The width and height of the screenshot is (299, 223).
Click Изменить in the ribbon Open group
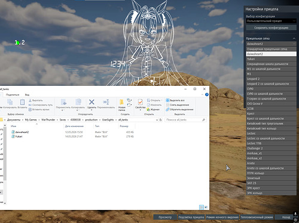[x=154, y=105]
